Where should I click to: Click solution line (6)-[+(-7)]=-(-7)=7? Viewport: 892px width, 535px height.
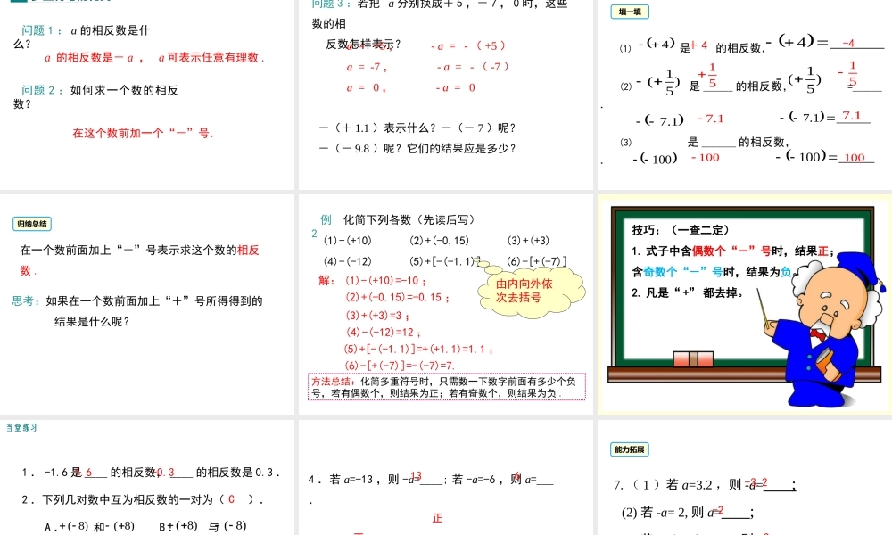point(400,366)
